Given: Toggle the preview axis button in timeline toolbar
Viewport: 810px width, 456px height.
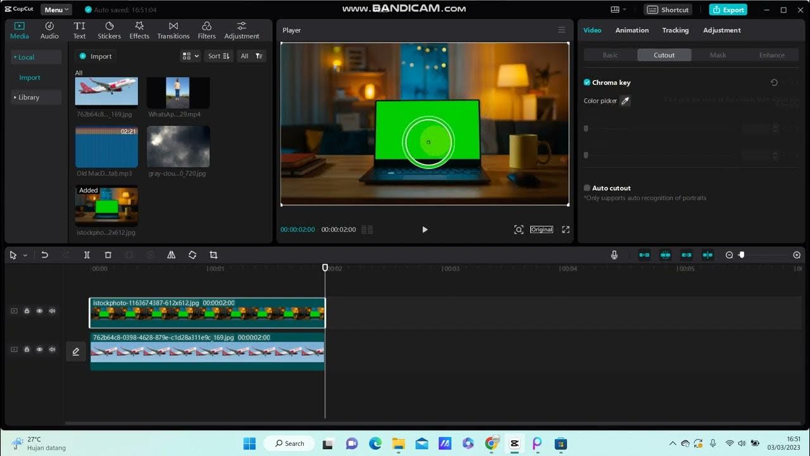Looking at the screenshot, I should [x=707, y=255].
